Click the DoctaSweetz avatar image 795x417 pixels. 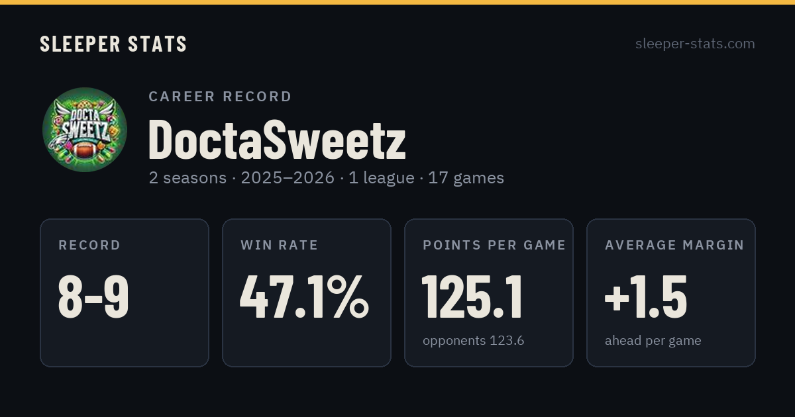tap(85, 130)
